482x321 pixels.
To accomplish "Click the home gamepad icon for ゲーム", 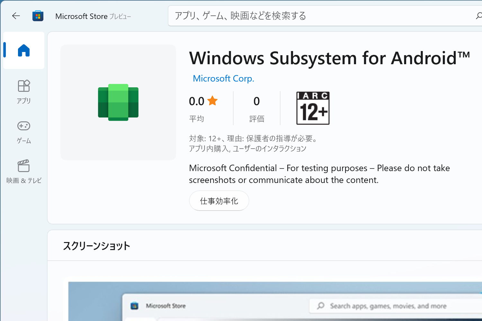I will click(x=23, y=126).
